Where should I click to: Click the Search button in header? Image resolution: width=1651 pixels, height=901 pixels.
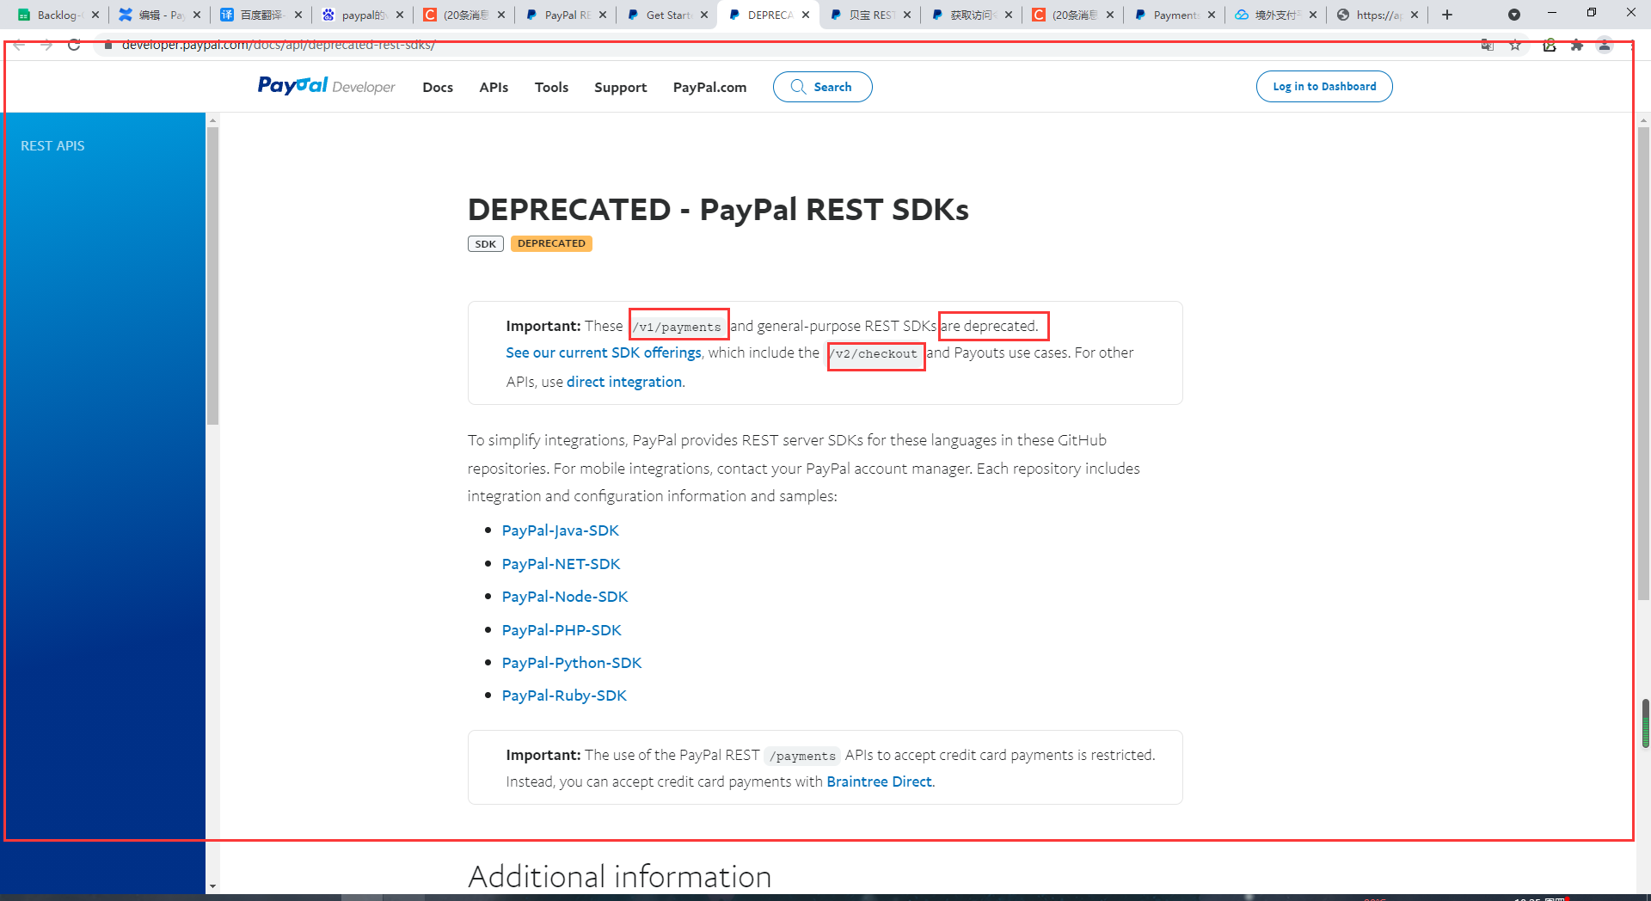tap(822, 87)
